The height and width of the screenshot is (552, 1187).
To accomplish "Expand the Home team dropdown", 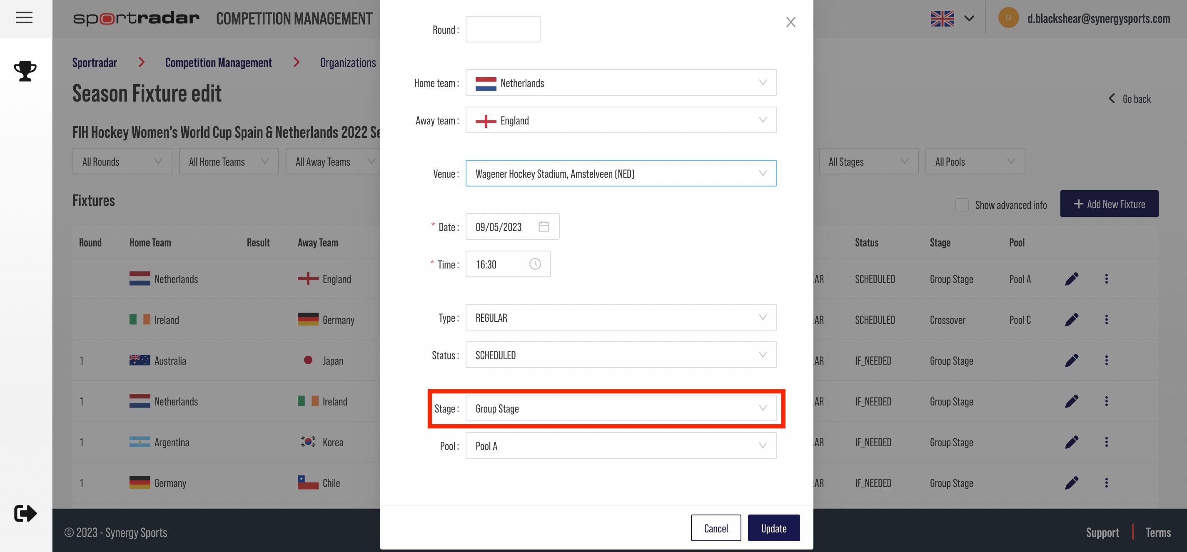I will [621, 83].
